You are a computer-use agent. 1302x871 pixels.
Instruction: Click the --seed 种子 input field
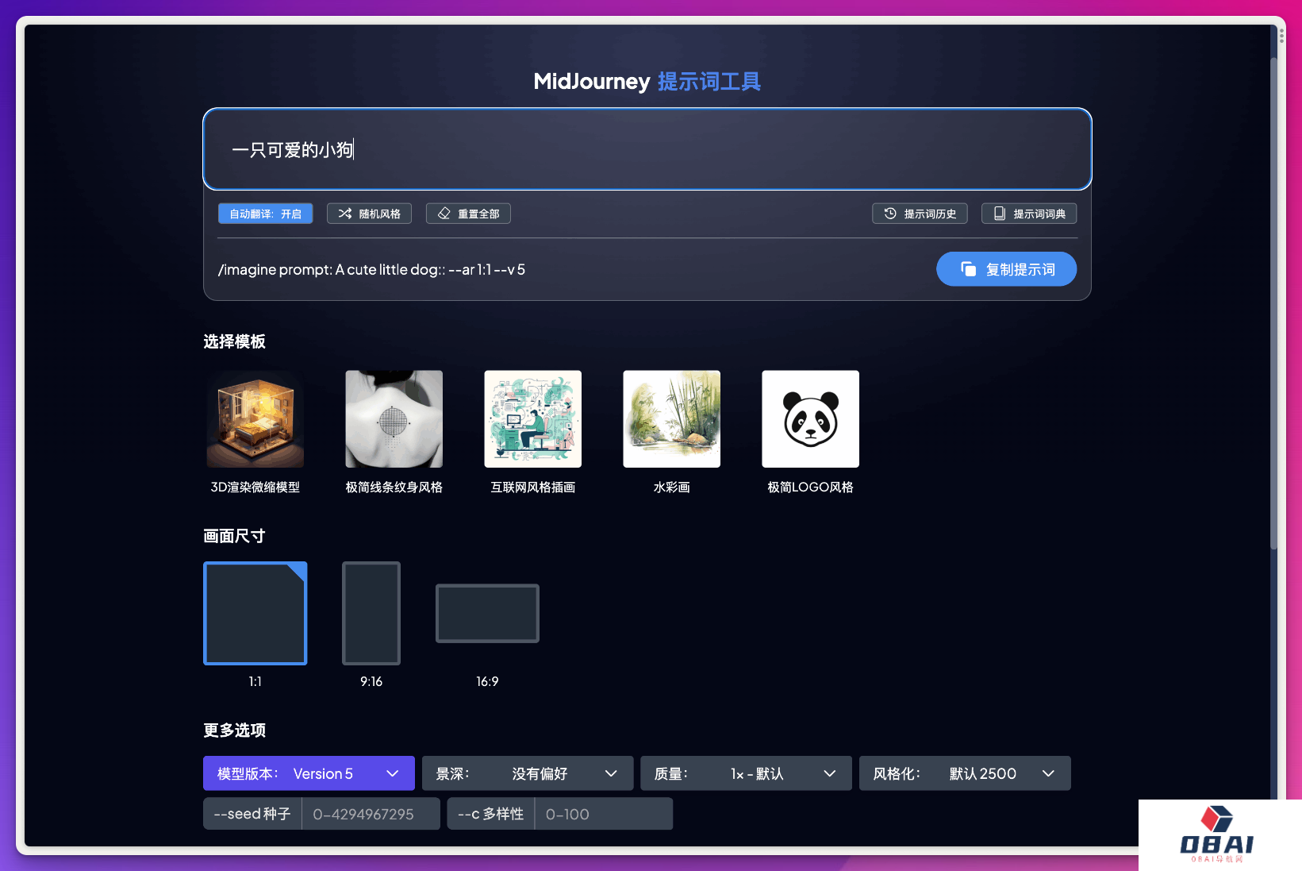[x=370, y=814]
